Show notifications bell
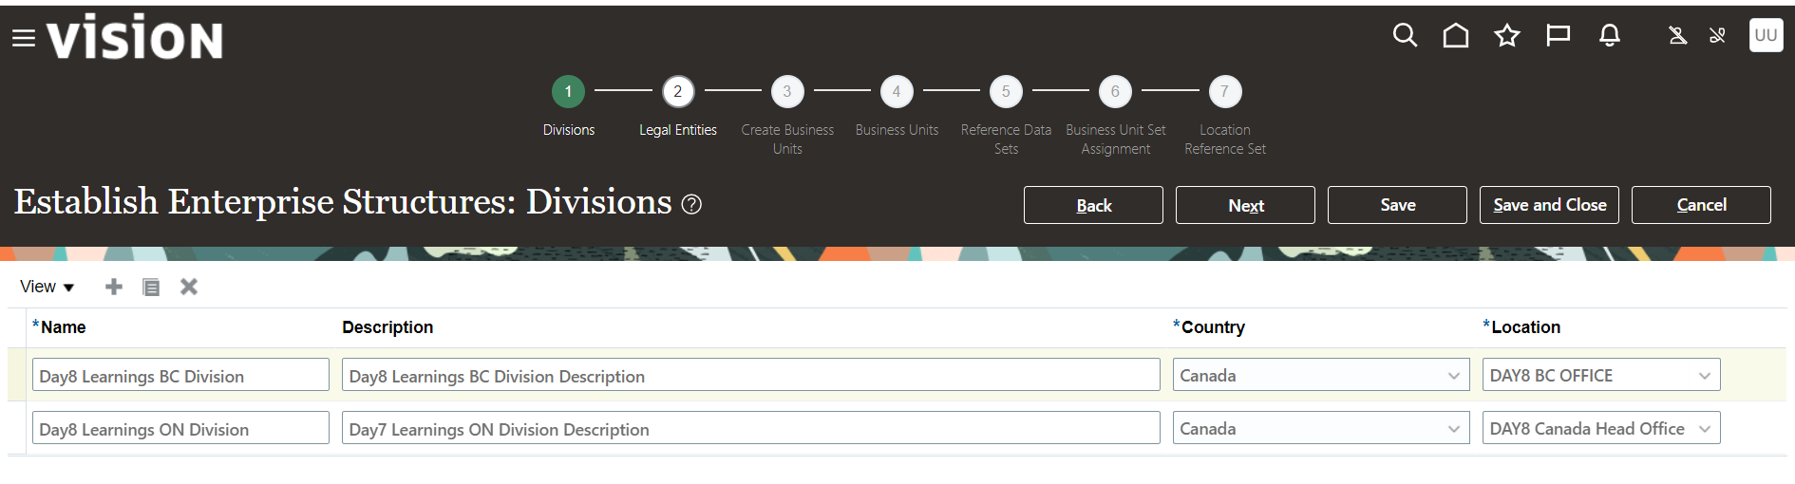Image resolution: width=1795 pixels, height=484 pixels. click(x=1609, y=36)
